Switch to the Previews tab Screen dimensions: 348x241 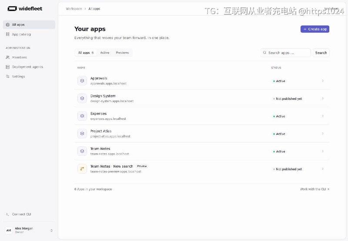click(122, 53)
